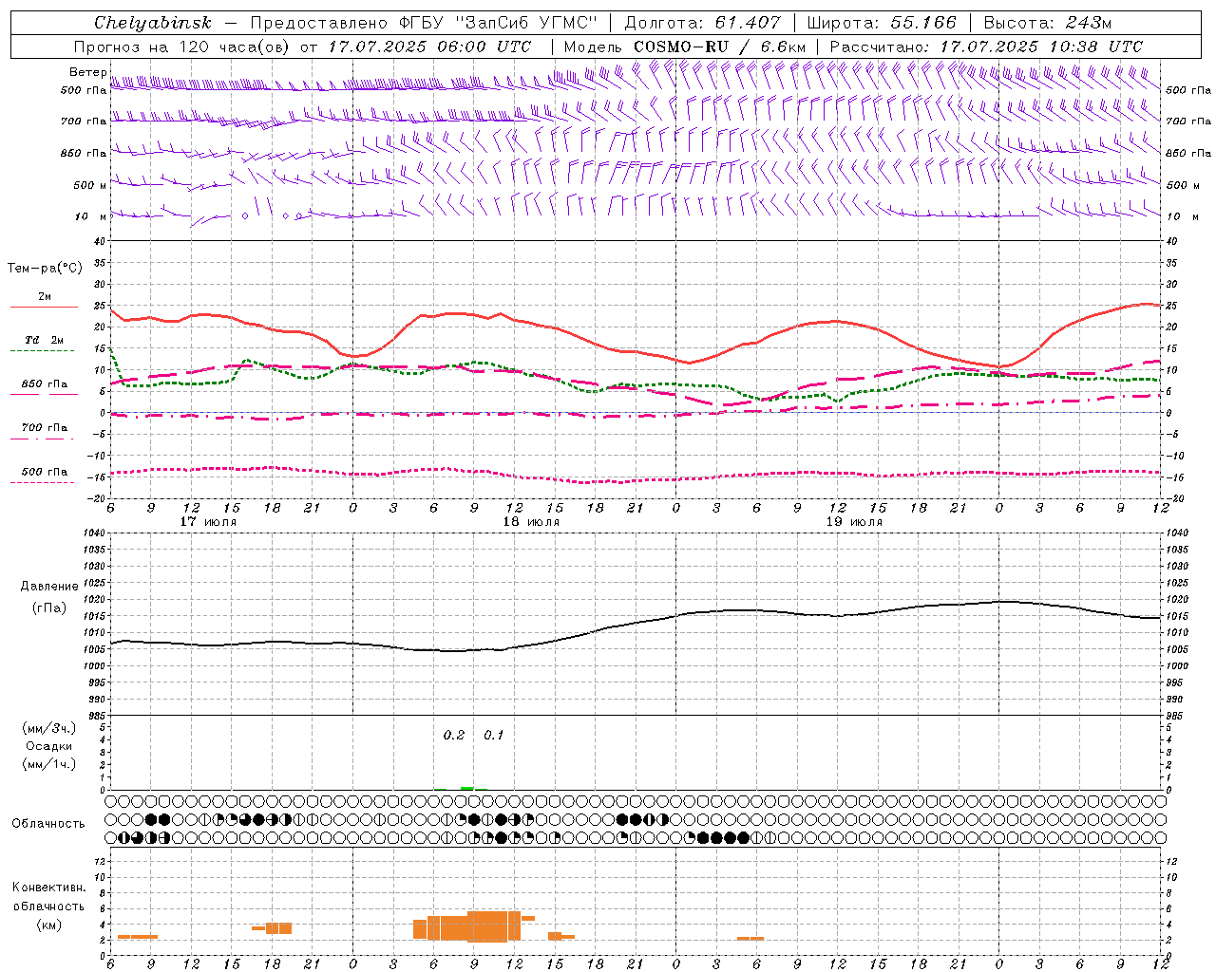Click the Chelyabinsk station title
Viewport: 1216px width, 972px height.
[x=153, y=23]
